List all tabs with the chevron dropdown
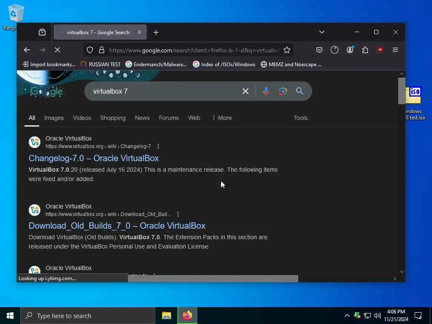The width and height of the screenshot is (432, 324). click(x=322, y=32)
